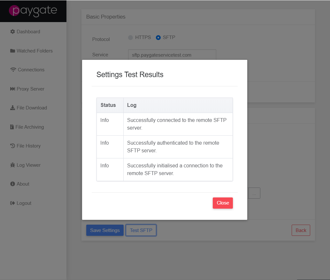330x280 pixels.
Task: Open the Connections menu item
Action: click(x=27, y=70)
